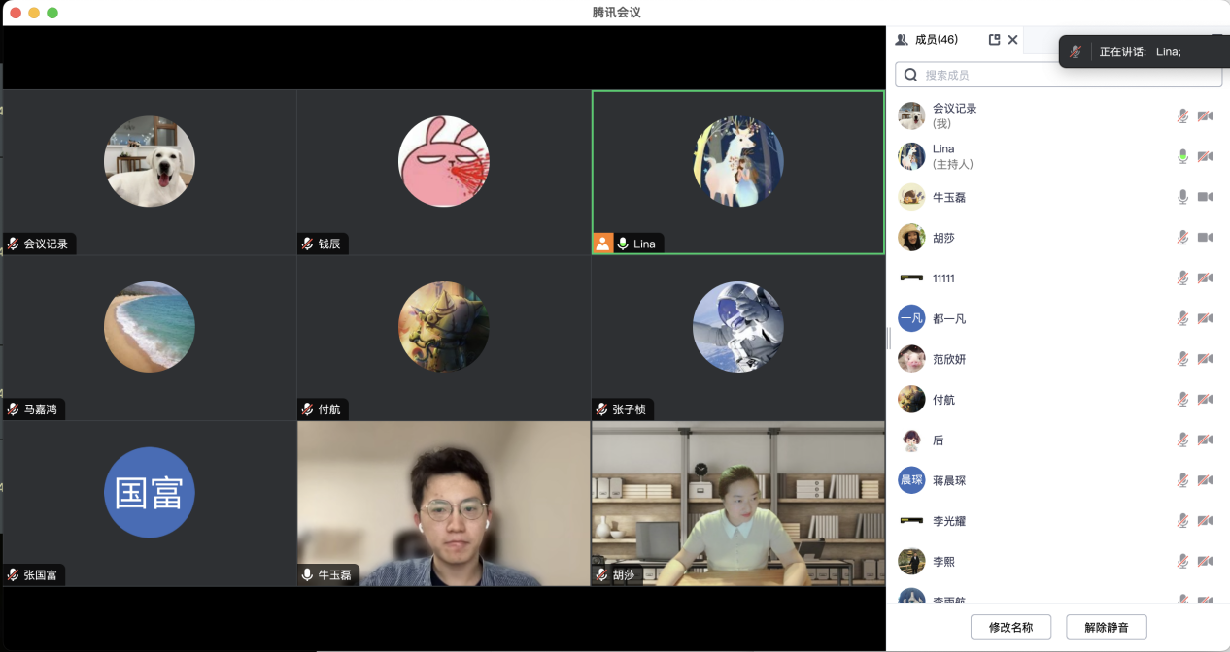
Task: Click the 解除静音 button
Action: (x=1106, y=627)
